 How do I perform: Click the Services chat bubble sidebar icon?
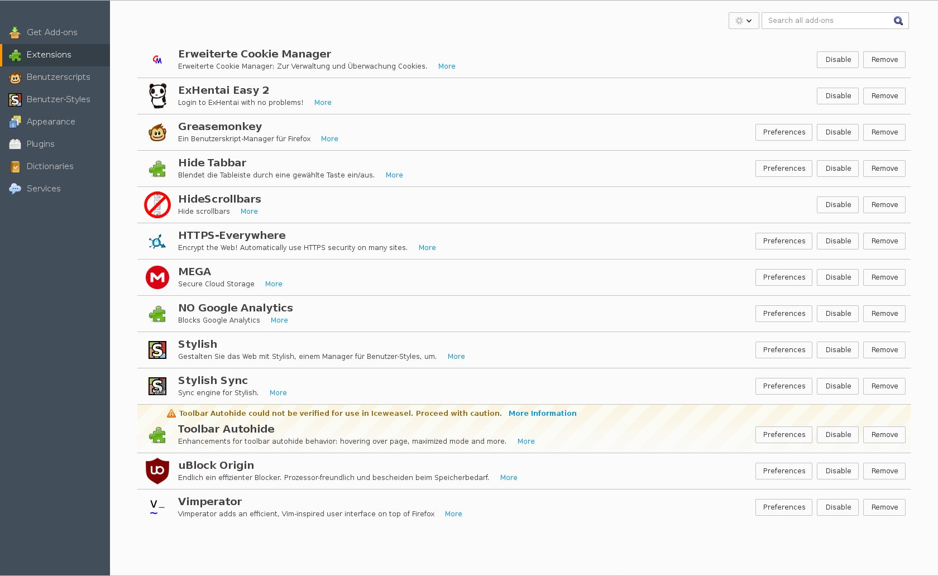tap(15, 189)
